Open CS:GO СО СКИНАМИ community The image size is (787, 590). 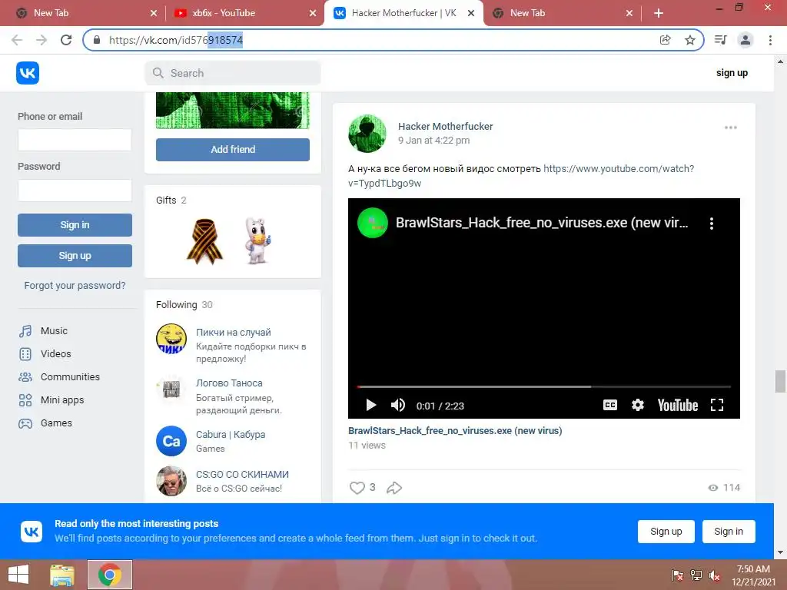[242, 474]
